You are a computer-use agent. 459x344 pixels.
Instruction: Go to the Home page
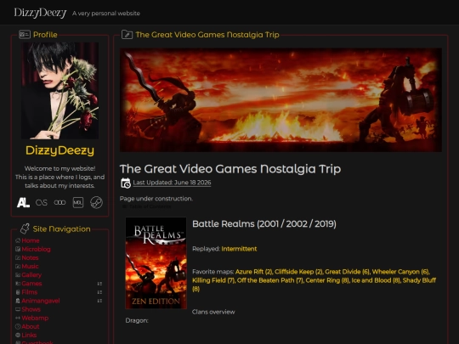pyautogui.click(x=31, y=240)
